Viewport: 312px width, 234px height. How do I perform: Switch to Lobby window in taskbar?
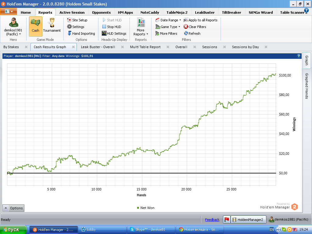tap(102, 230)
